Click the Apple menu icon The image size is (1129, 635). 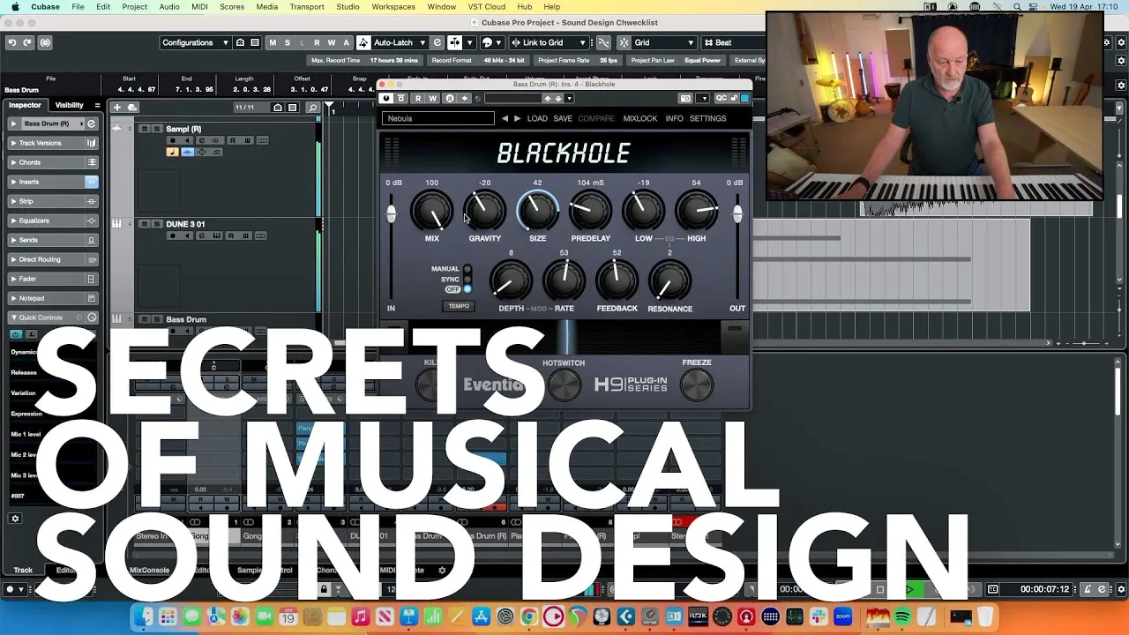click(x=15, y=7)
